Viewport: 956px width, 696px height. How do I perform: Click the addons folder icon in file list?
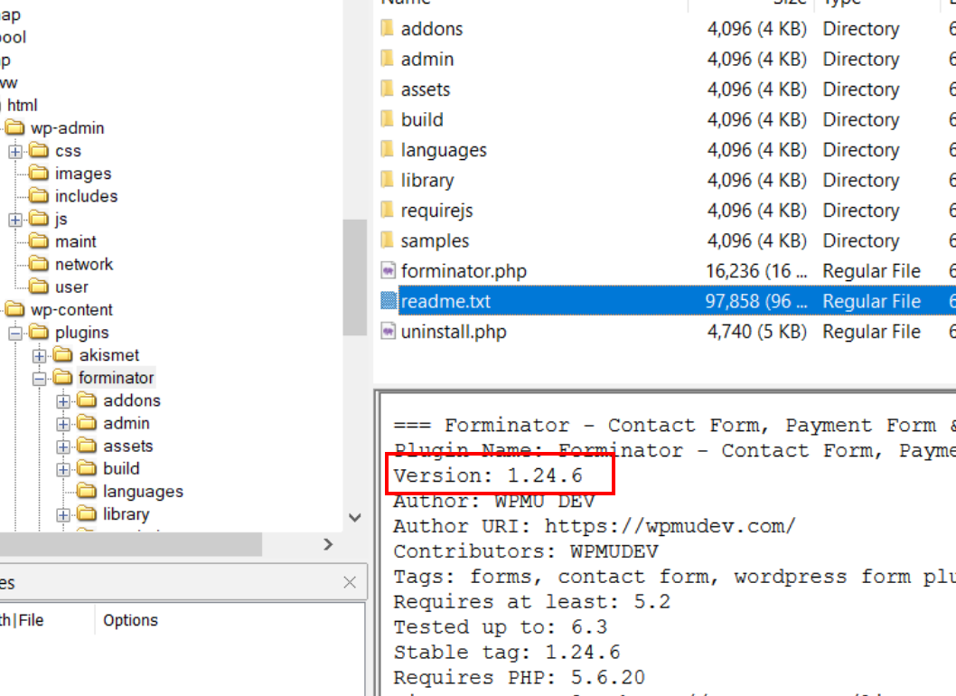(x=389, y=29)
